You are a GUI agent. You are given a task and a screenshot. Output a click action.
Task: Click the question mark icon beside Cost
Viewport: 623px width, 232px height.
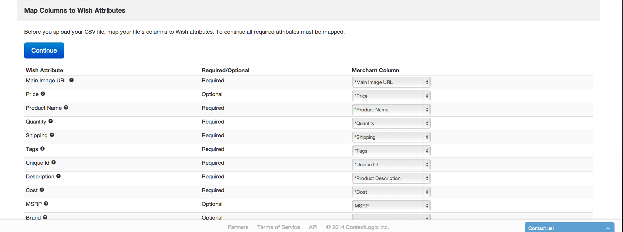pyautogui.click(x=42, y=190)
